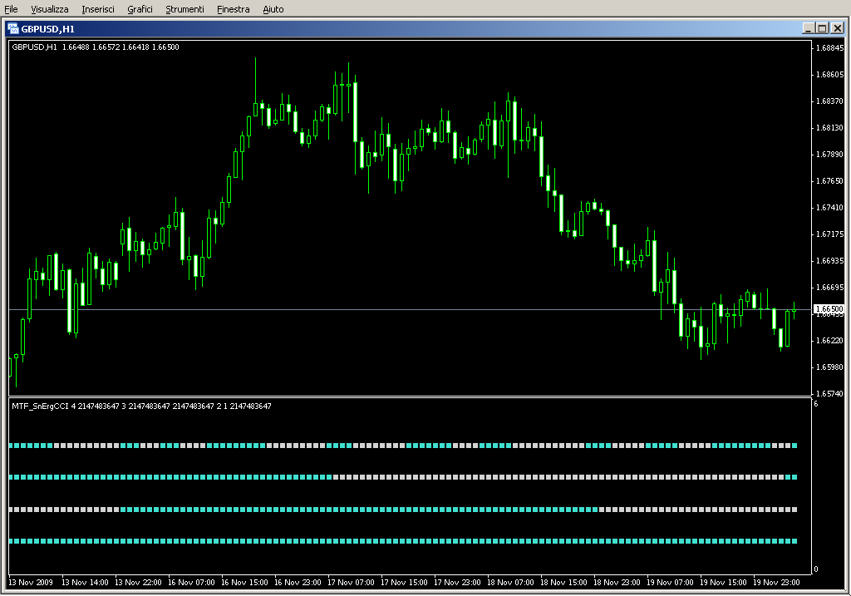Open the Inserisci menu
851x596 pixels.
pos(98,9)
